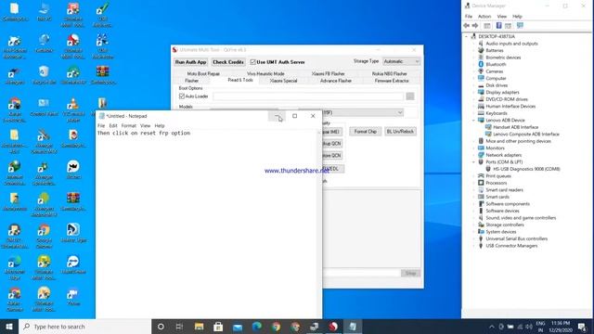This screenshot has height=334, width=594.
Task: Collapse the Ports (COM & LPT) node
Action: [x=473, y=162]
